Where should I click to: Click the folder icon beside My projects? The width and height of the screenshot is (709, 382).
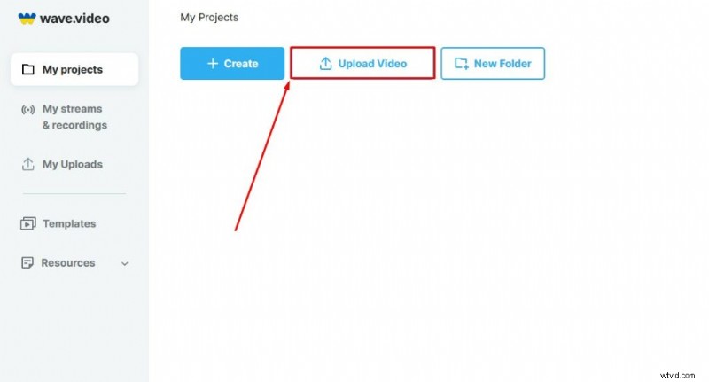coord(28,69)
